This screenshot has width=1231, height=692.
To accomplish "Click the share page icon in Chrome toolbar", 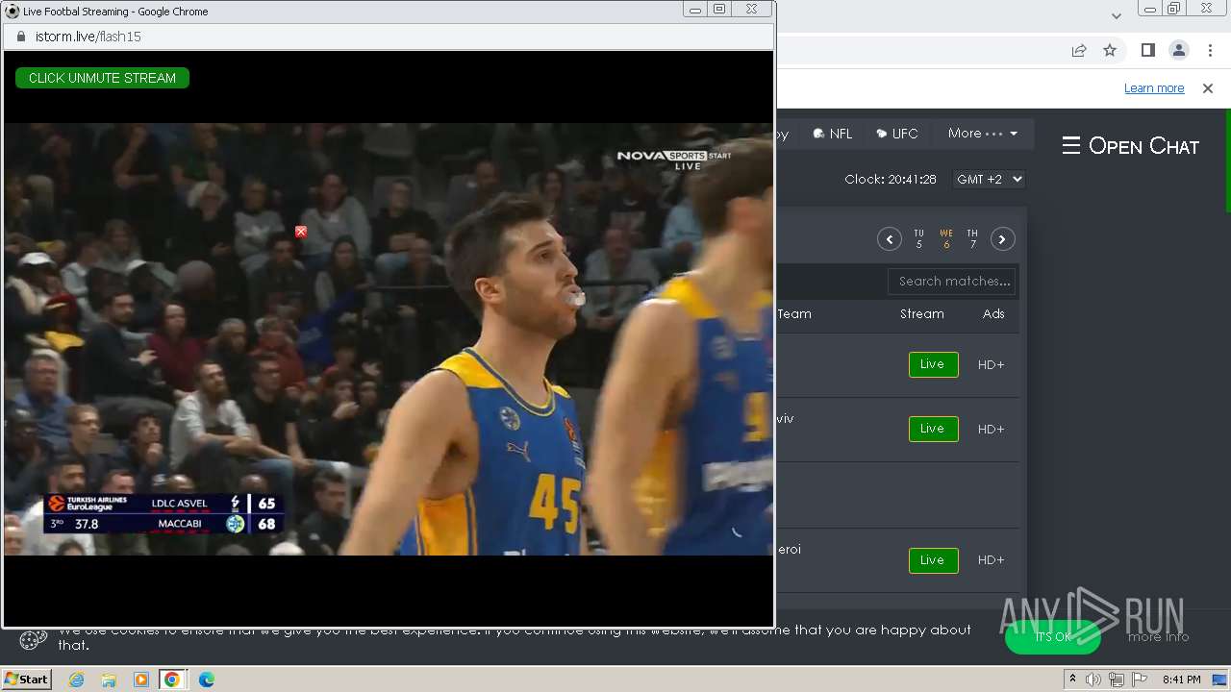I will [x=1079, y=50].
